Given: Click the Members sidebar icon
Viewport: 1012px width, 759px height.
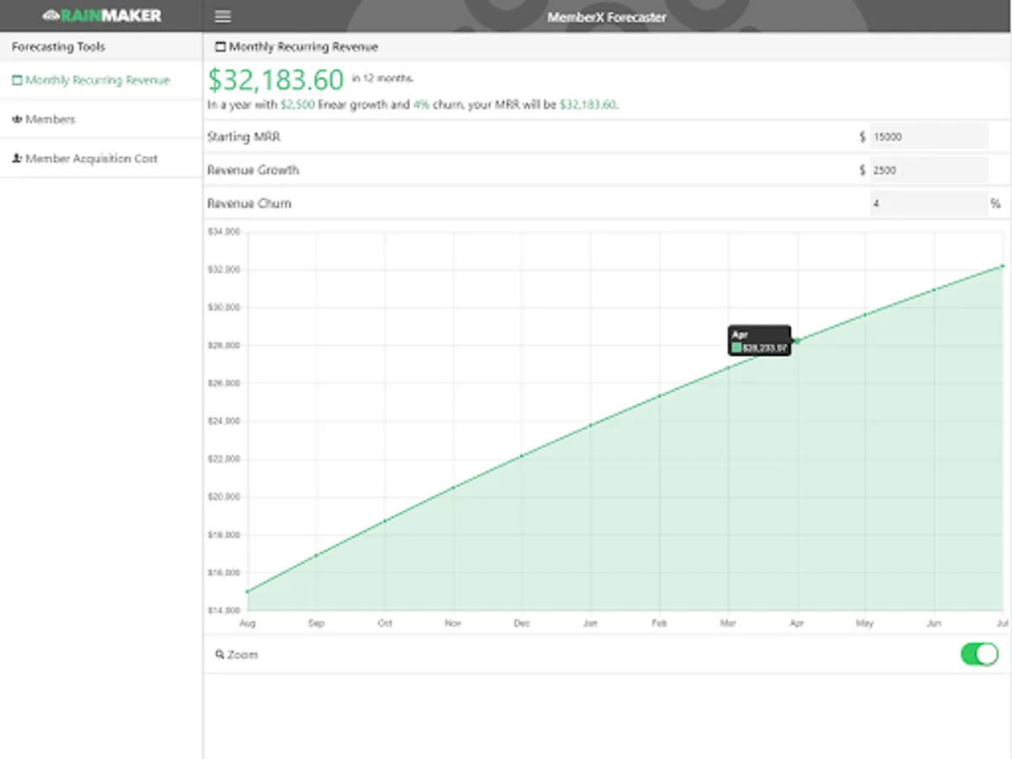Looking at the screenshot, I should pyautogui.click(x=17, y=120).
